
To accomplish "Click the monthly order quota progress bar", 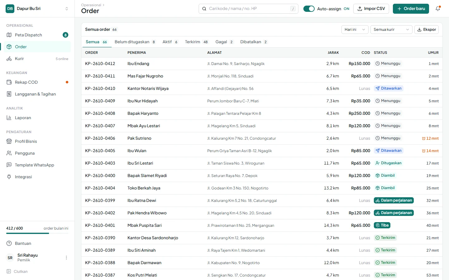I will pos(37,233).
